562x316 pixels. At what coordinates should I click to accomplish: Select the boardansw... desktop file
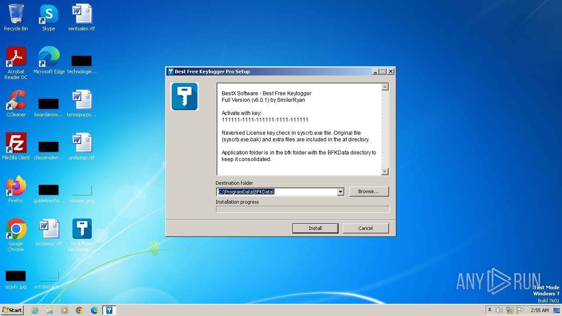pos(48,107)
